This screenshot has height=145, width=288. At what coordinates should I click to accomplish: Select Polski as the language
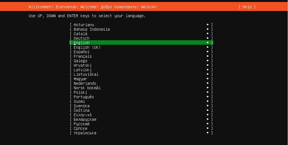81,92
